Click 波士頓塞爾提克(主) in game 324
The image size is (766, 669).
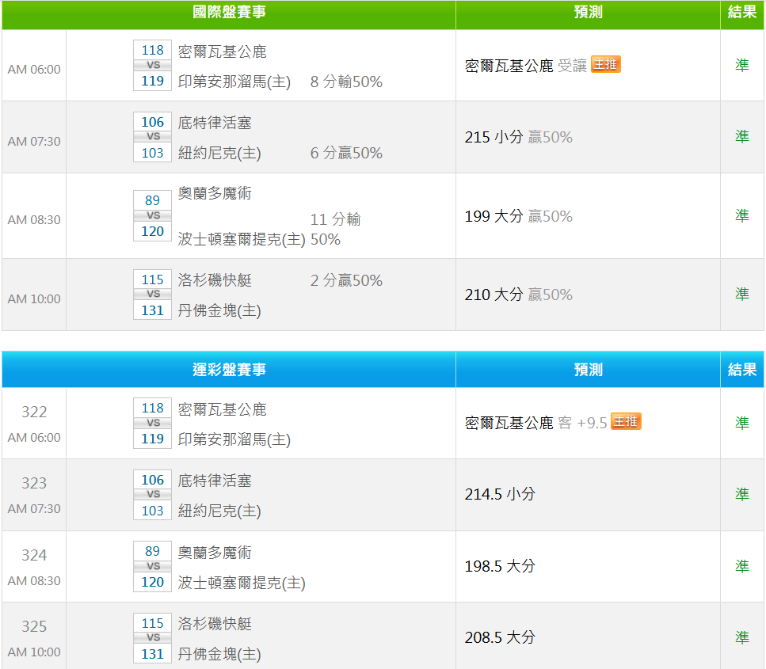click(x=242, y=583)
